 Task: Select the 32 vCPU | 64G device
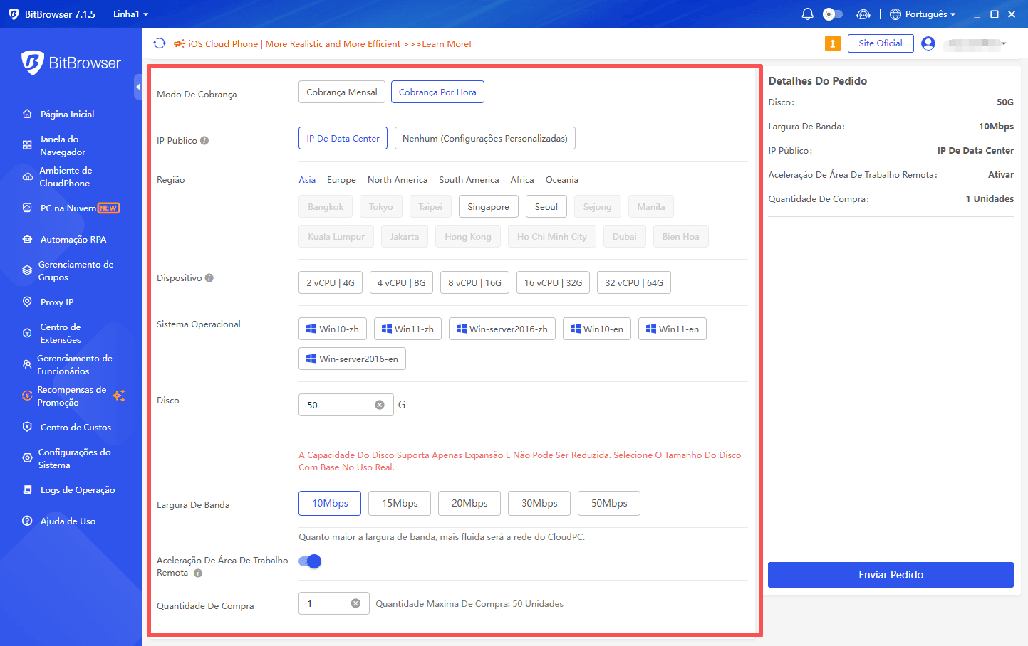pos(634,282)
